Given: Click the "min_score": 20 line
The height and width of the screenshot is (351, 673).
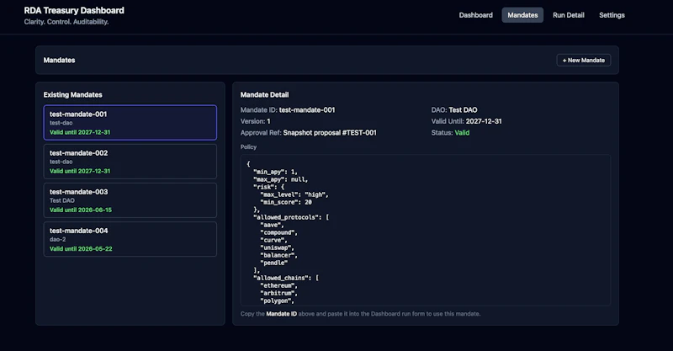Looking at the screenshot, I should (x=286, y=202).
